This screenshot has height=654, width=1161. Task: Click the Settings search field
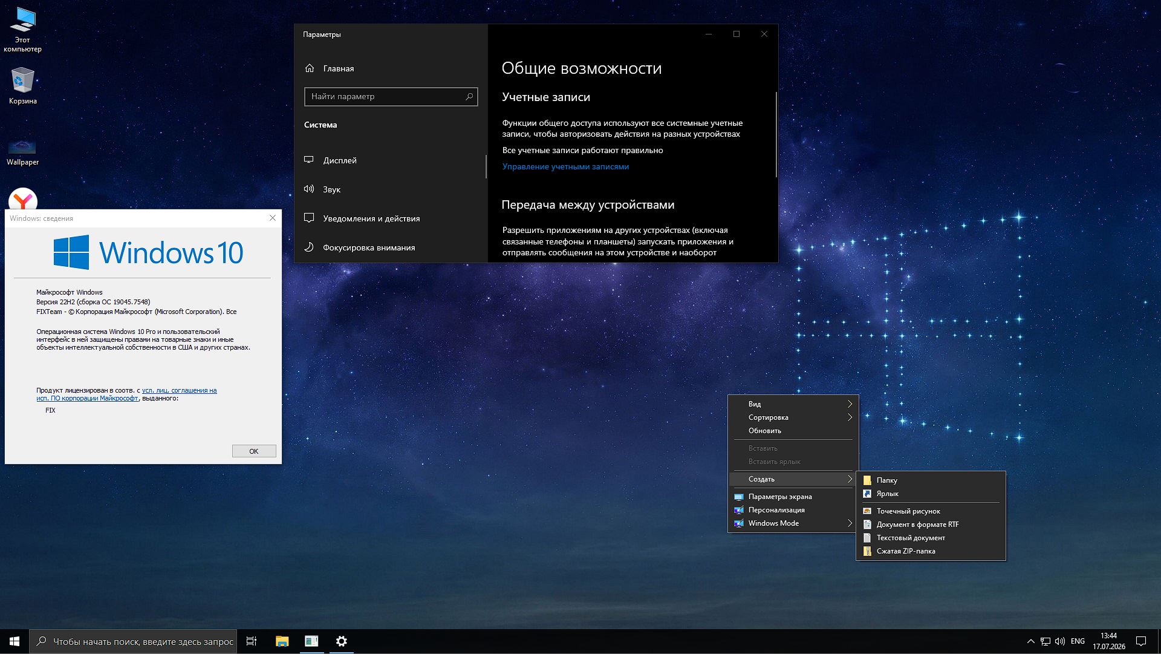tap(391, 97)
